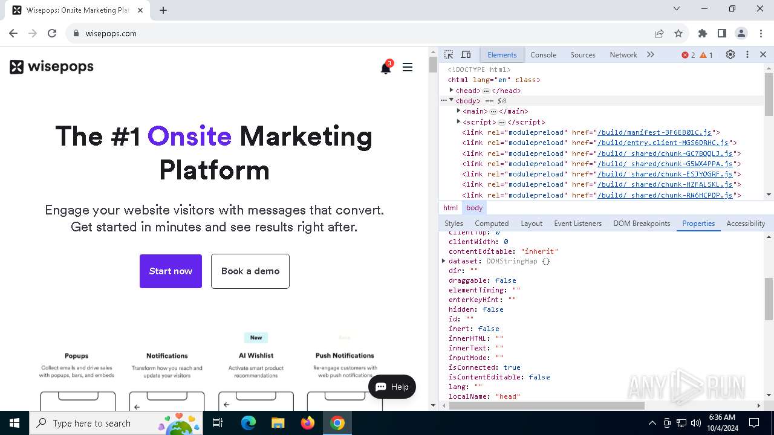The width and height of the screenshot is (774, 435).
Task: View site information lock icon
Action: 76,33
